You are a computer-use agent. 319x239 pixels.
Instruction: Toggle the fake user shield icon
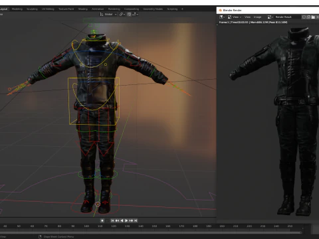304,17
